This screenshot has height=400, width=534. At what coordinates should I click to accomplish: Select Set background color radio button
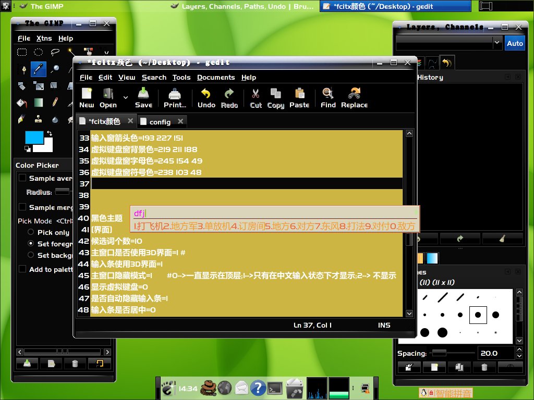(x=31, y=255)
